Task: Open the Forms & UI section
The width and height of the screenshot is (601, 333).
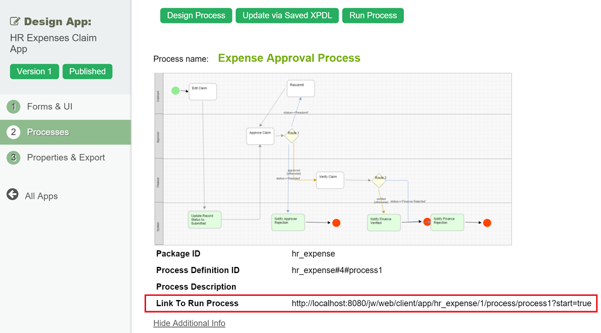Action: [x=49, y=107]
